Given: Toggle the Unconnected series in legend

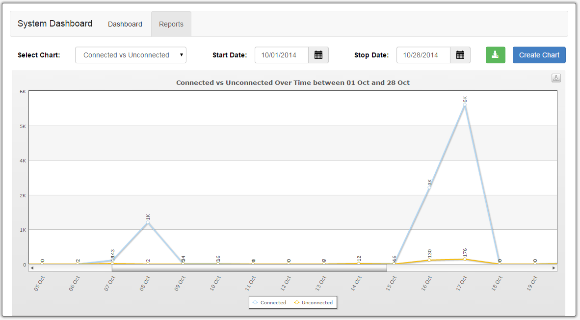Looking at the screenshot, I should tap(313, 303).
